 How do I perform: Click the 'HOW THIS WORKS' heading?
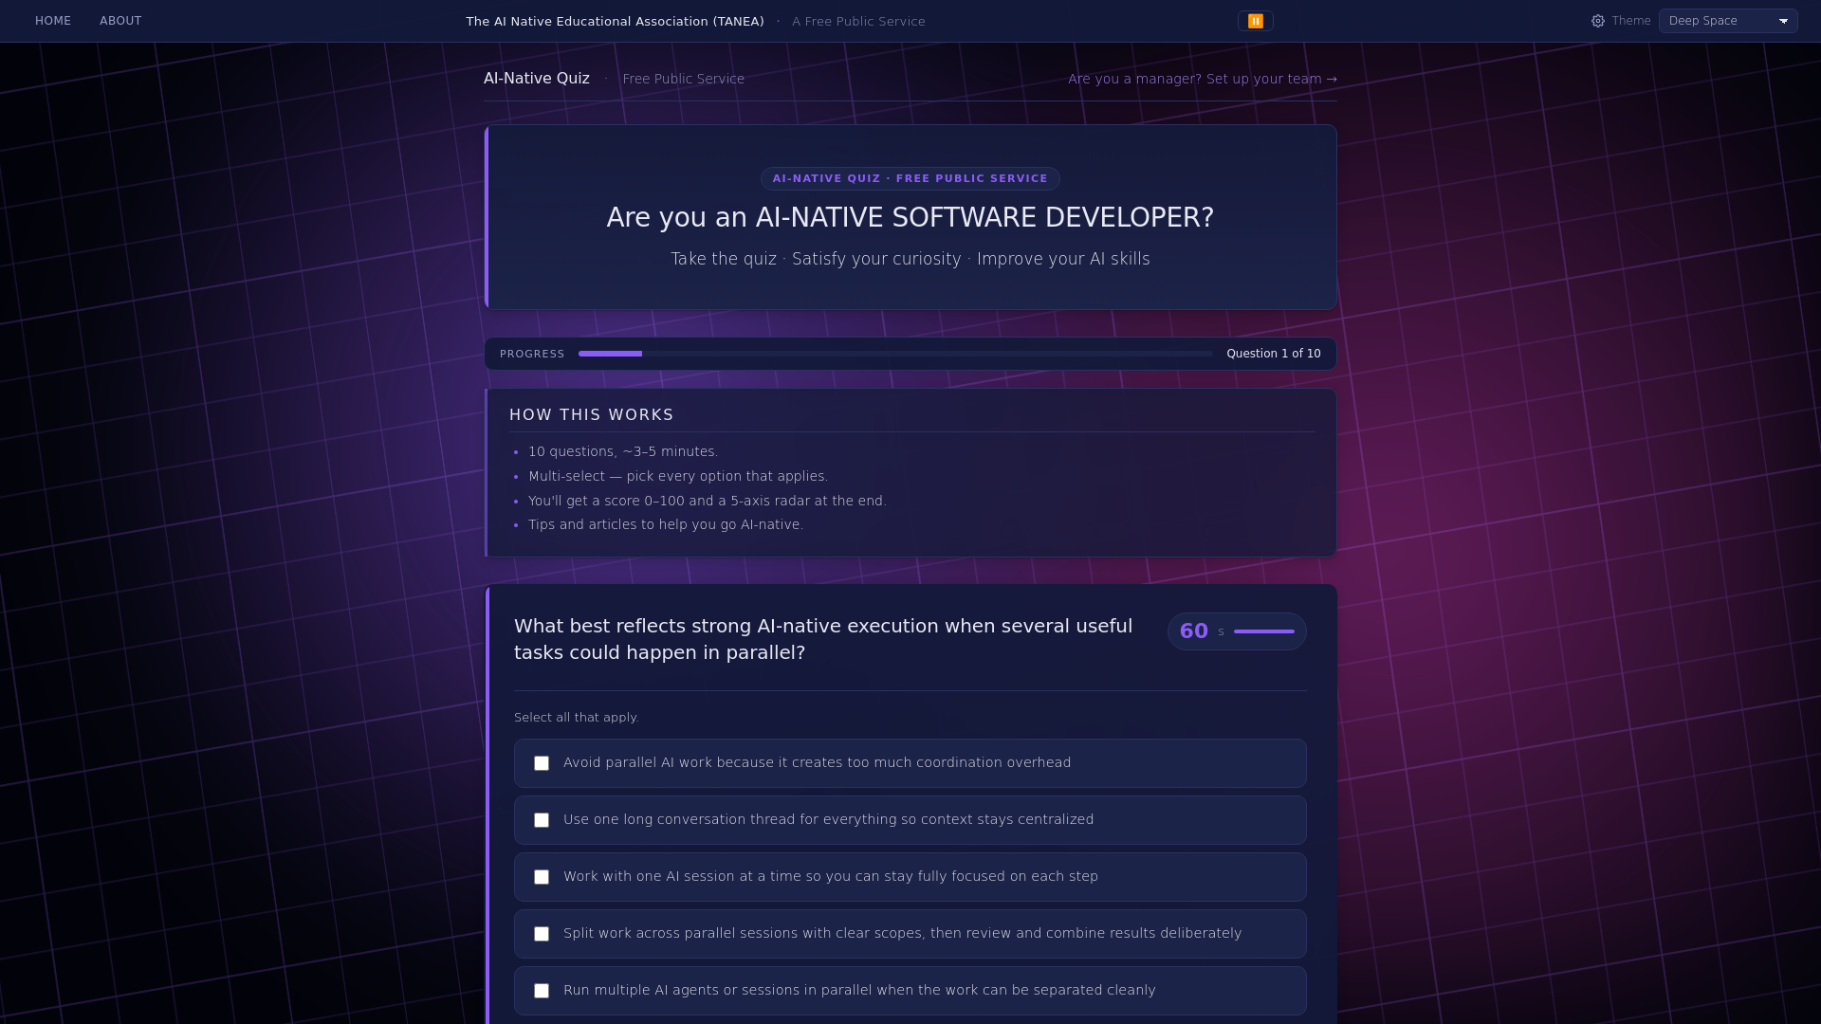pos(592,415)
